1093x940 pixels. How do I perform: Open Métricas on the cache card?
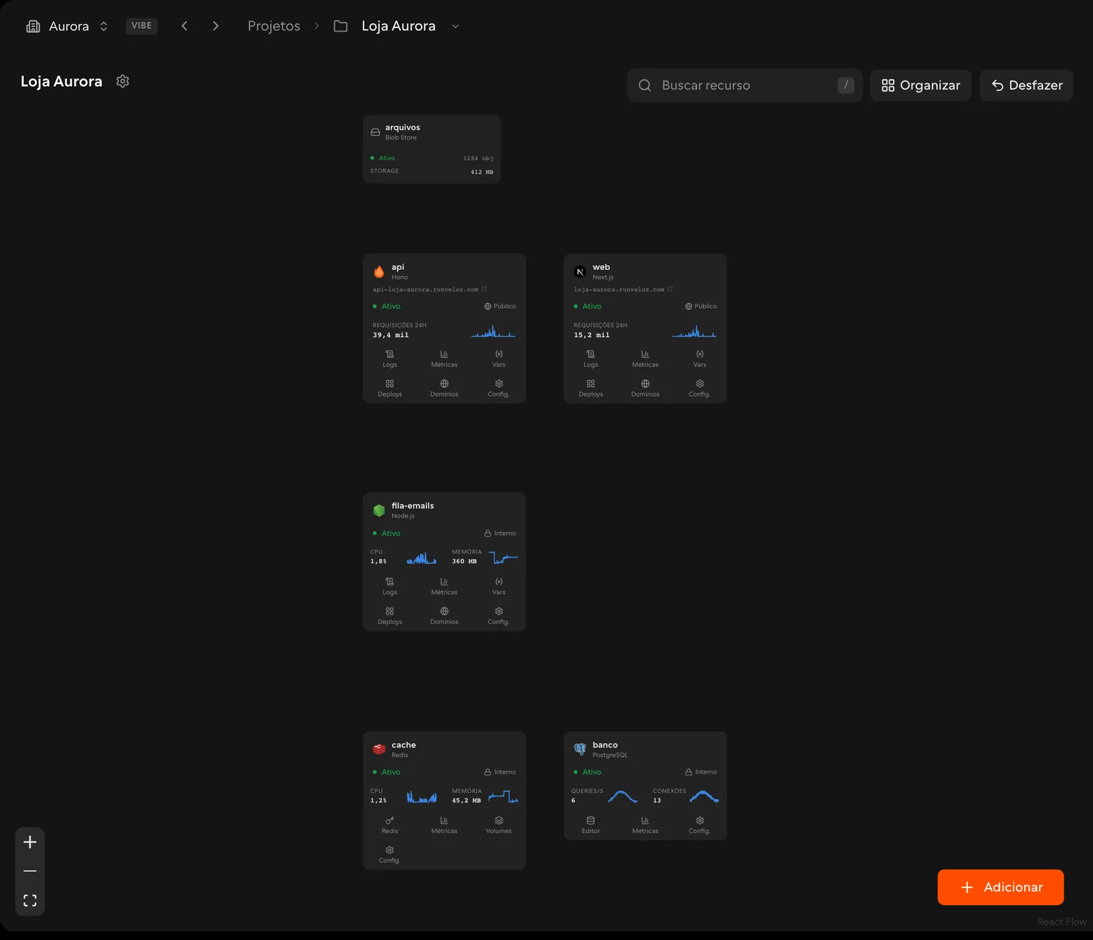coord(444,825)
